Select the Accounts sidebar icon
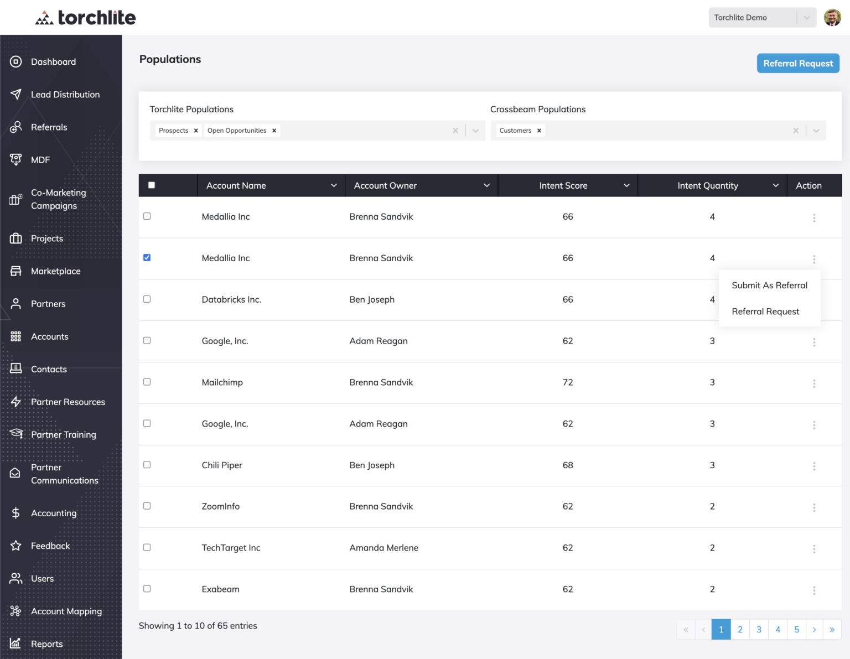This screenshot has width=850, height=659. coord(15,336)
